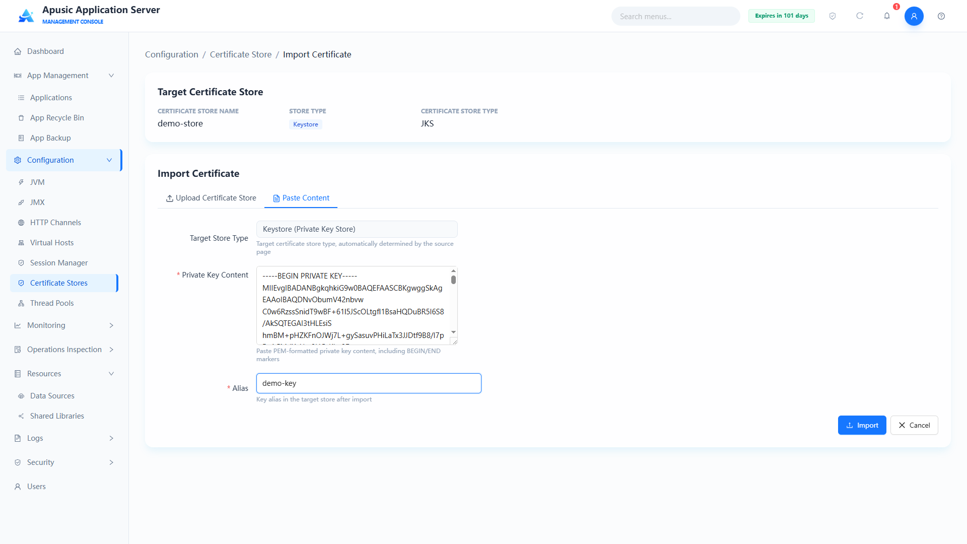Open App Backup page
The width and height of the screenshot is (967, 544).
pyautogui.click(x=64, y=138)
